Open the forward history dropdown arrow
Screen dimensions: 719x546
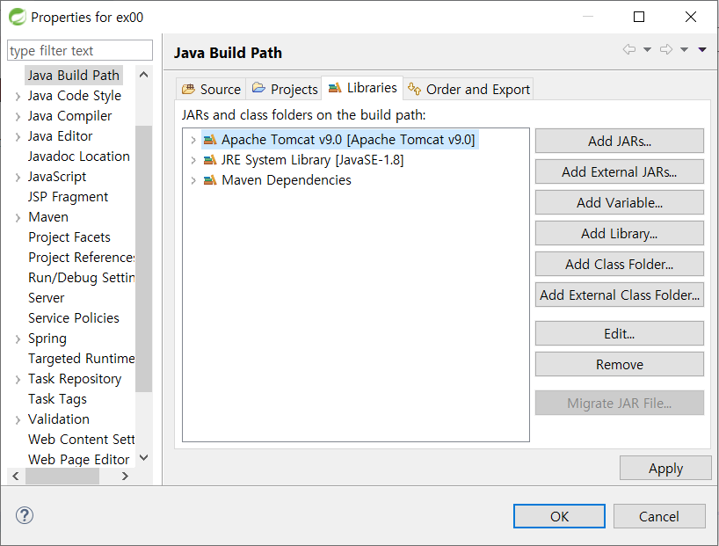tap(684, 49)
